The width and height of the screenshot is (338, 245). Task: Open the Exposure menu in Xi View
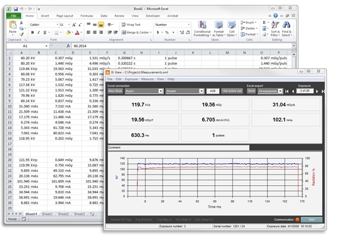tap(131, 79)
